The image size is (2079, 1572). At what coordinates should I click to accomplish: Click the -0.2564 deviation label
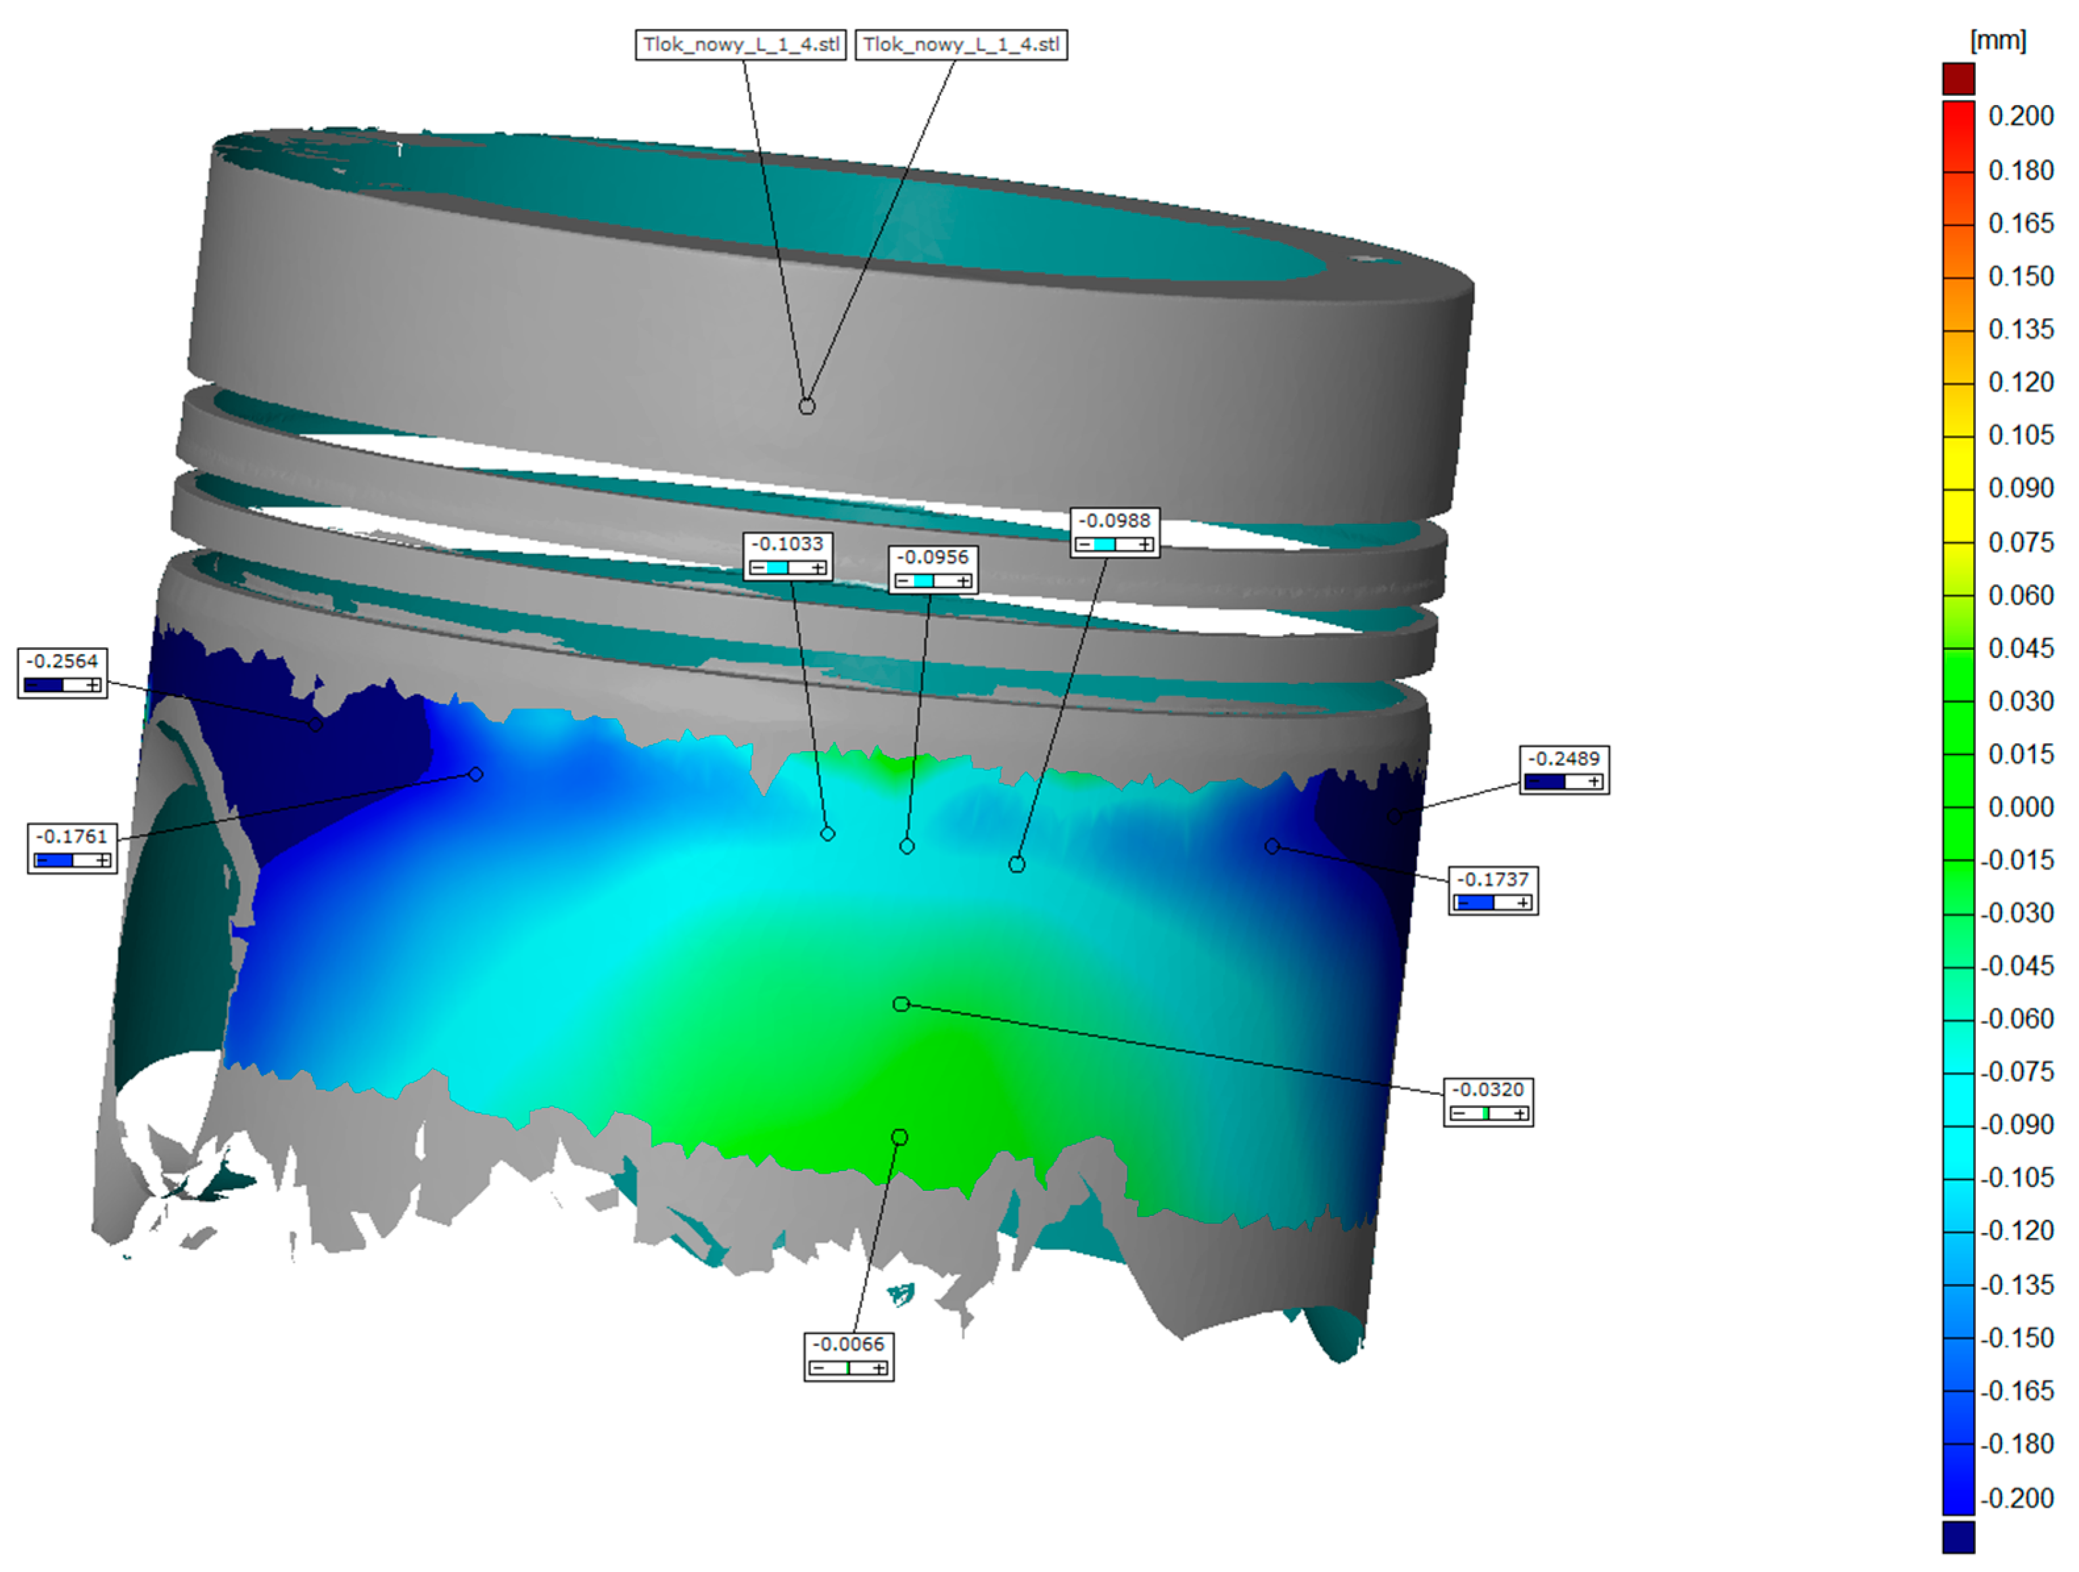(62, 662)
